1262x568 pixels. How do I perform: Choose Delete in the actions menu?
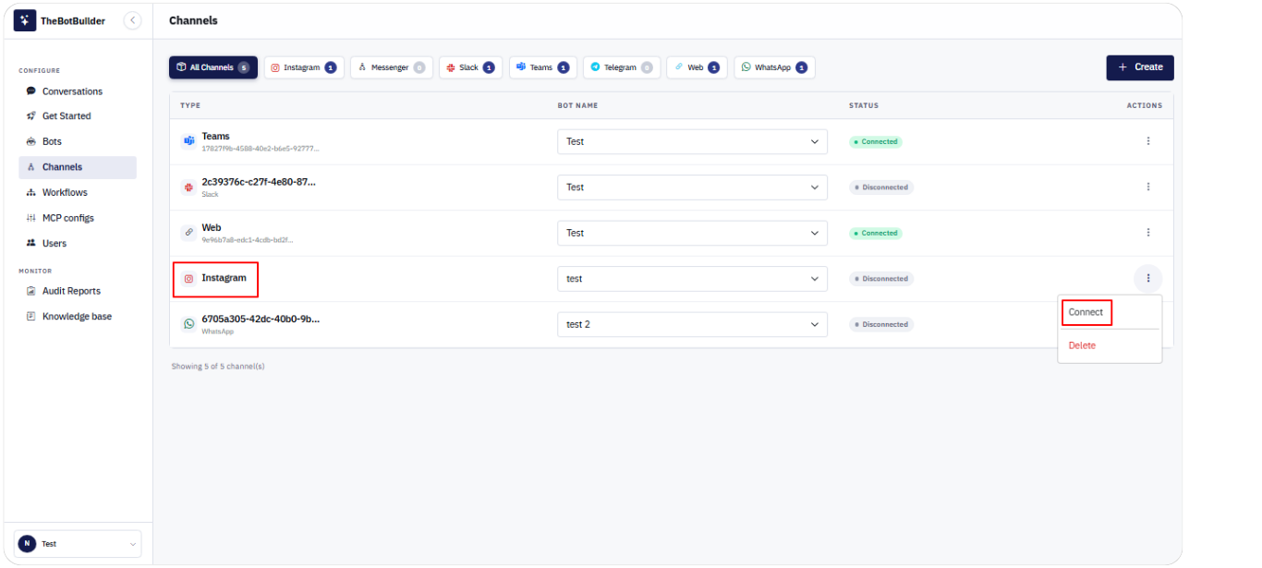tap(1082, 345)
